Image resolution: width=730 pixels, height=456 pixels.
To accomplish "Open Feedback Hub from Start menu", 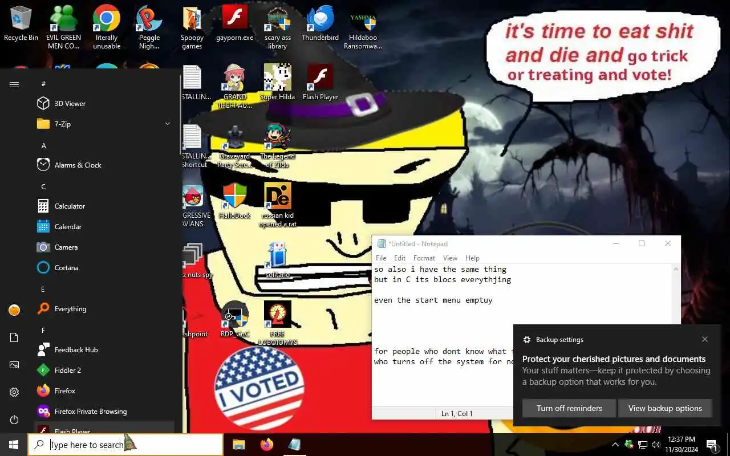I will point(104,349).
